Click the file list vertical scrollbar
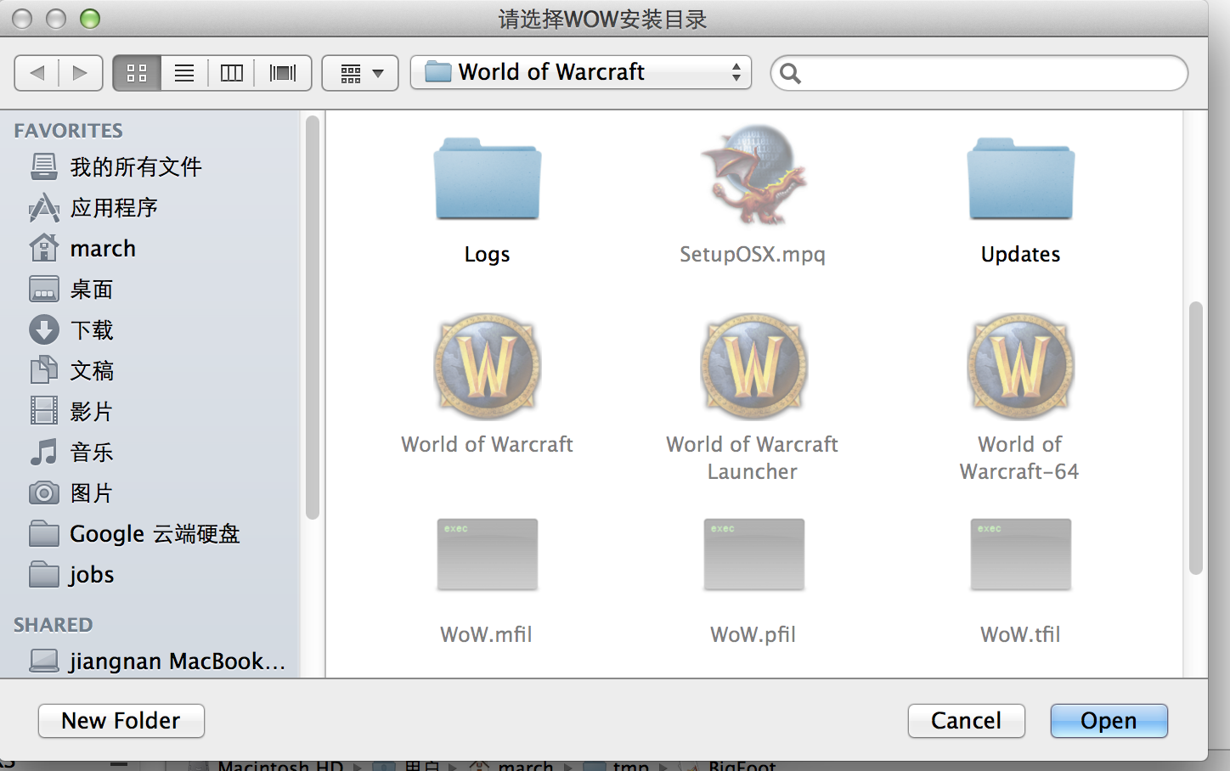1230x771 pixels. click(x=1196, y=437)
